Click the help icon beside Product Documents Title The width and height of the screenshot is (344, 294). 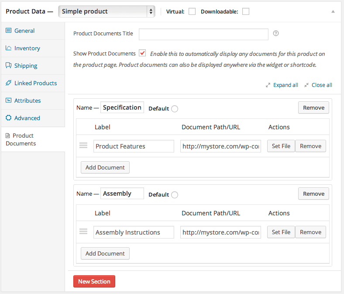pyautogui.click(x=276, y=33)
